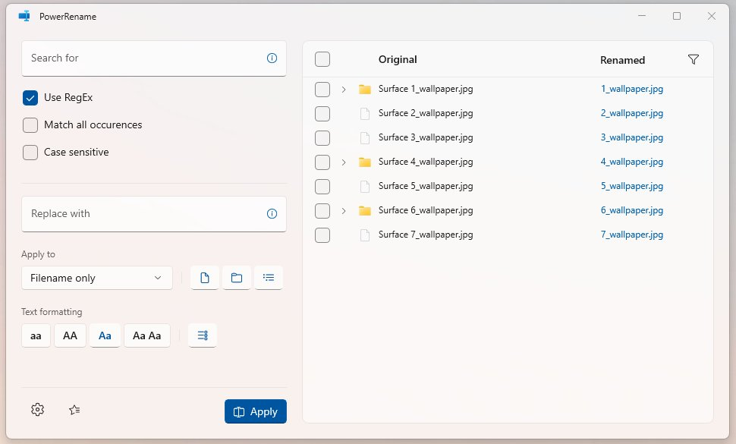Open PowerRename settings gear
The width and height of the screenshot is (736, 444).
(x=37, y=410)
